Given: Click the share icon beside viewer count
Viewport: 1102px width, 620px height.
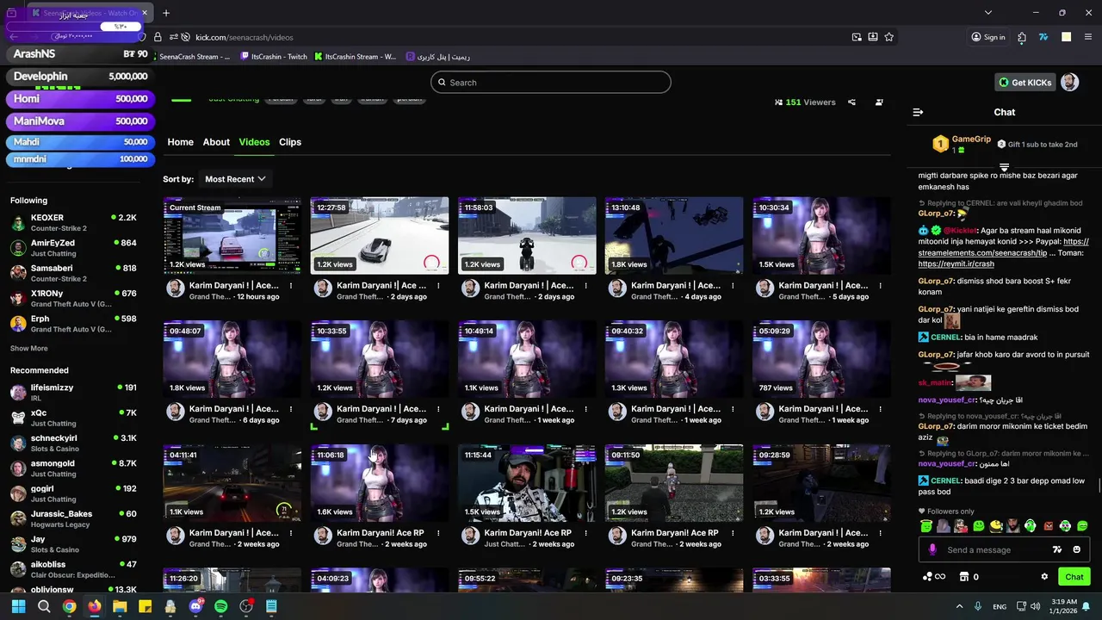Looking at the screenshot, I should tap(851, 102).
